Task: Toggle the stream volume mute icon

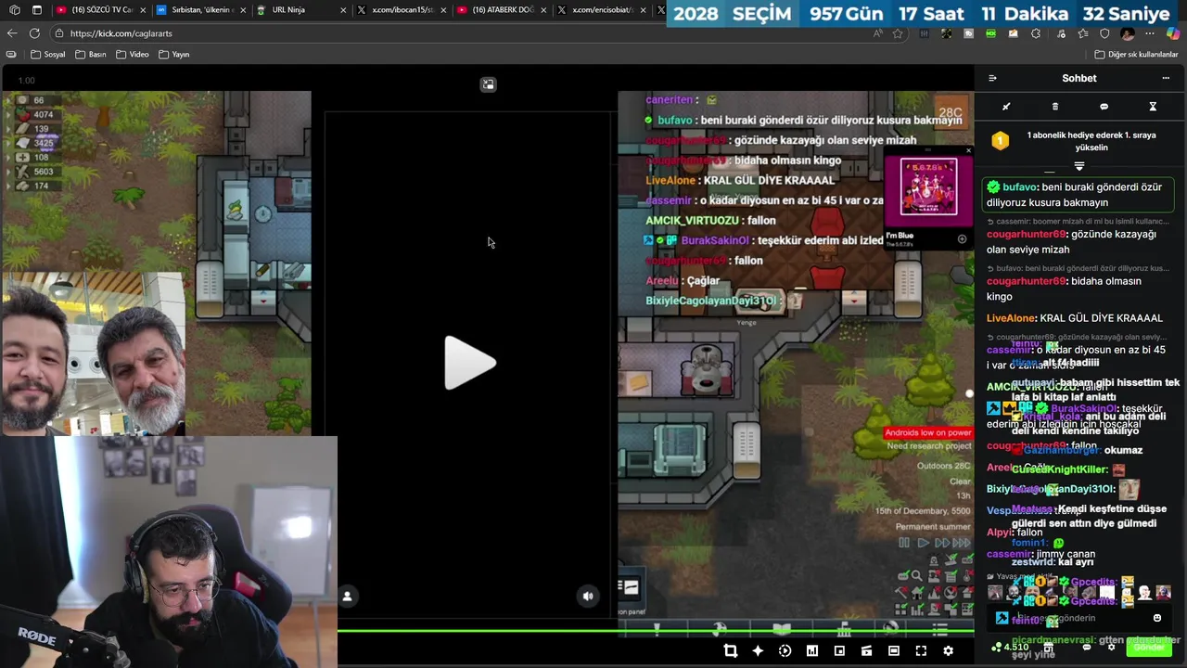Action: [588, 597]
